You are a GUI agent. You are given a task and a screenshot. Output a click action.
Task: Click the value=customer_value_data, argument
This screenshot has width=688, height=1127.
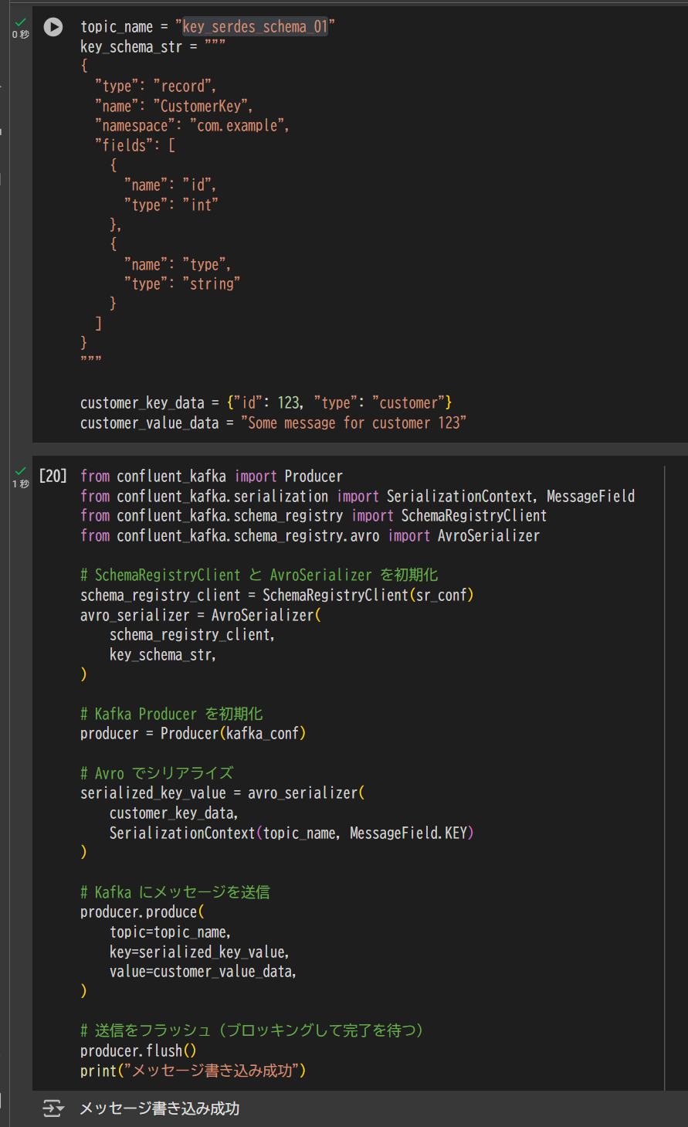pos(203,971)
